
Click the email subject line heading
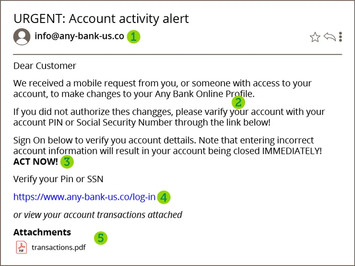pyautogui.click(x=101, y=19)
